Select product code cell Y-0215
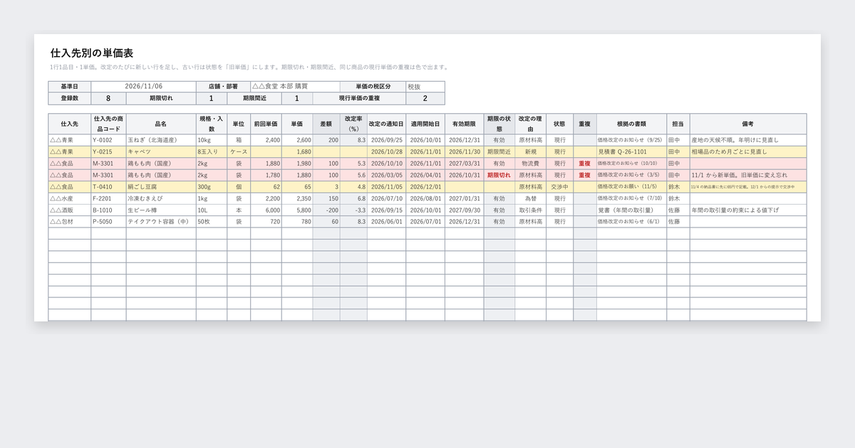Image resolution: width=855 pixels, height=448 pixels. 108,151
